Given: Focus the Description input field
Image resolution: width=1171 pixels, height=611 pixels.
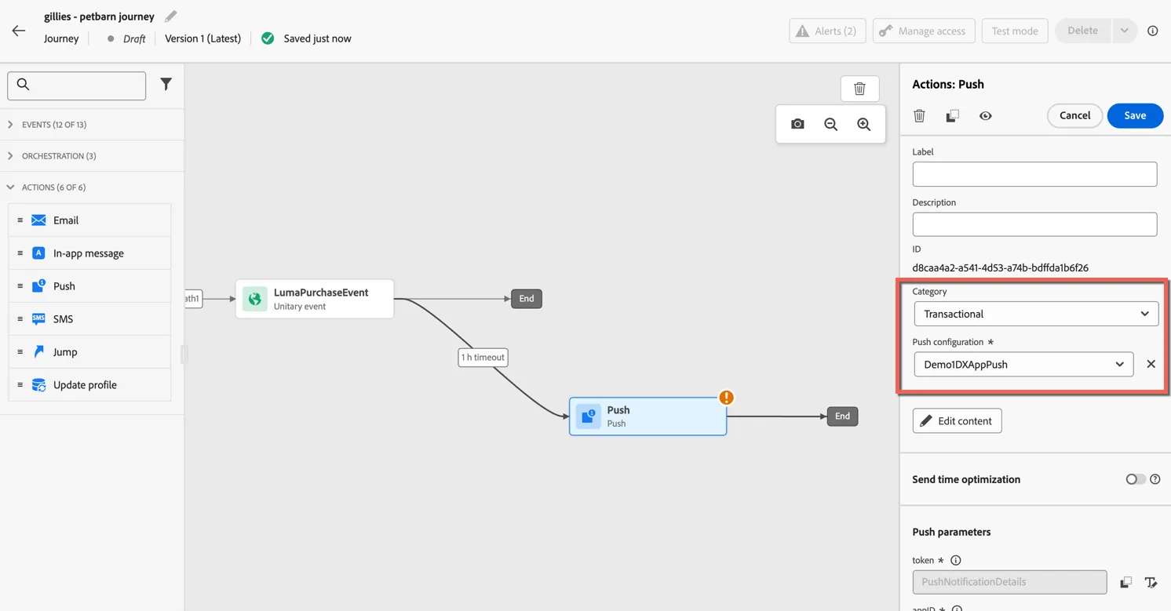Looking at the screenshot, I should tap(1034, 224).
